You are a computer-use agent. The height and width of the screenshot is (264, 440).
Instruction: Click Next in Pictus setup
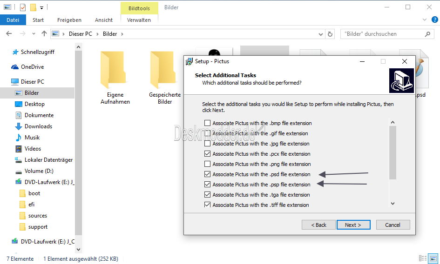point(353,225)
